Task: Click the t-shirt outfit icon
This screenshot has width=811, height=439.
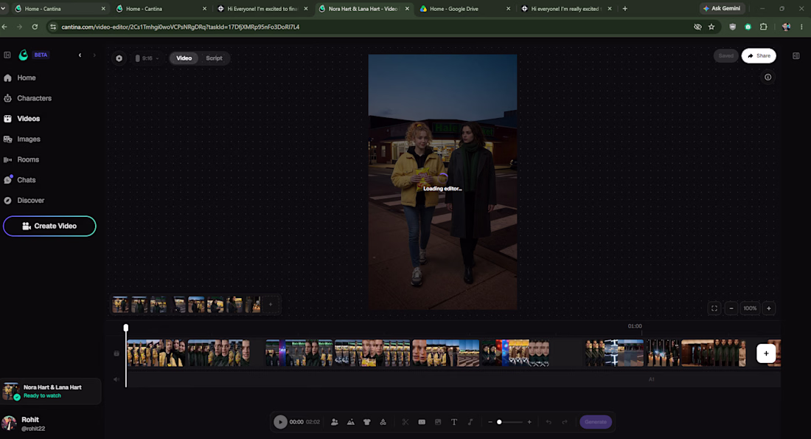Action: pos(366,422)
